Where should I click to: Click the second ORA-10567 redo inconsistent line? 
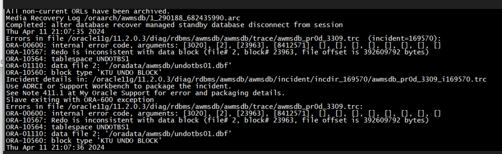click(x=217, y=120)
